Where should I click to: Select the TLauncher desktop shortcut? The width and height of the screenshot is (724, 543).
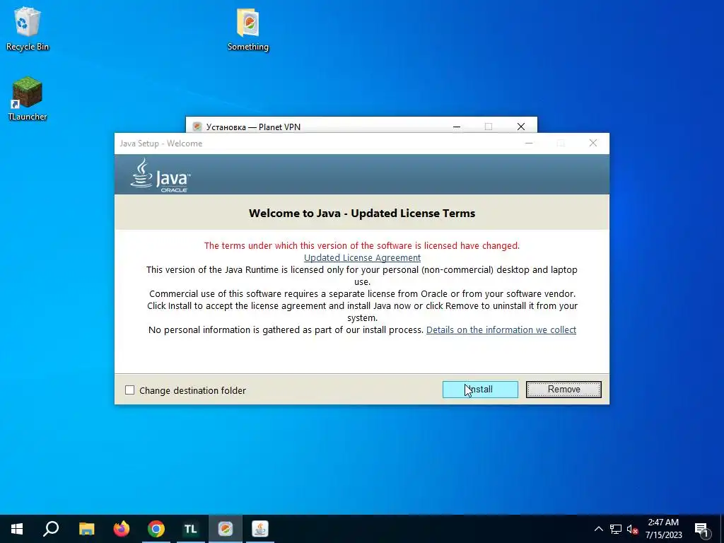click(x=28, y=99)
